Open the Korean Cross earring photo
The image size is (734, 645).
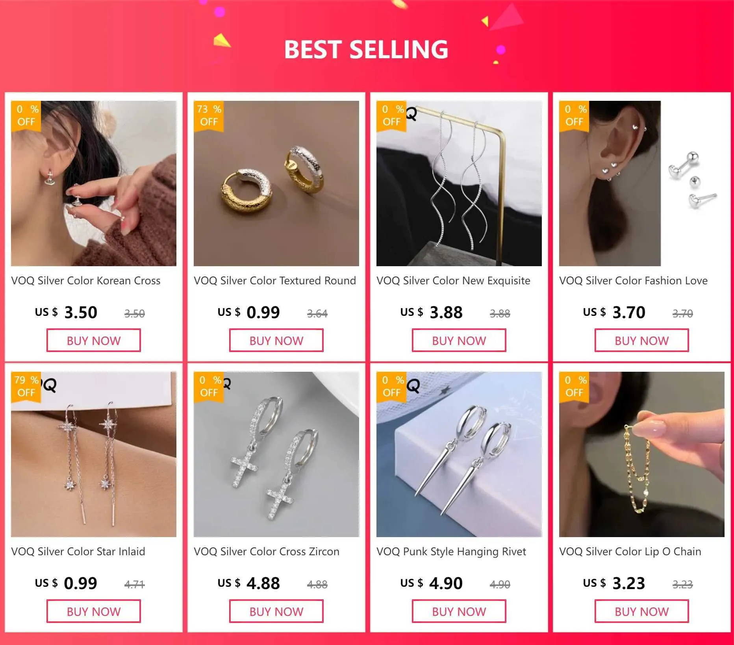point(94,183)
